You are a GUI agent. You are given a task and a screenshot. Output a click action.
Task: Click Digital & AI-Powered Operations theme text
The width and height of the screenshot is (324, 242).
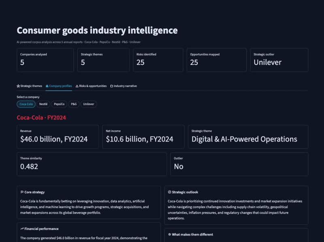click(x=244, y=139)
